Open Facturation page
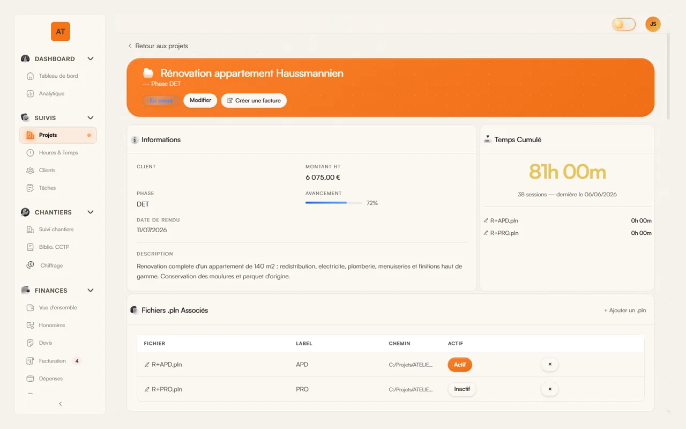686x429 pixels. pyautogui.click(x=53, y=361)
